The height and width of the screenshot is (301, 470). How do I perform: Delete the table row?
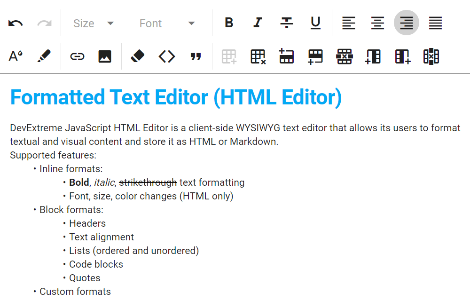(x=344, y=56)
